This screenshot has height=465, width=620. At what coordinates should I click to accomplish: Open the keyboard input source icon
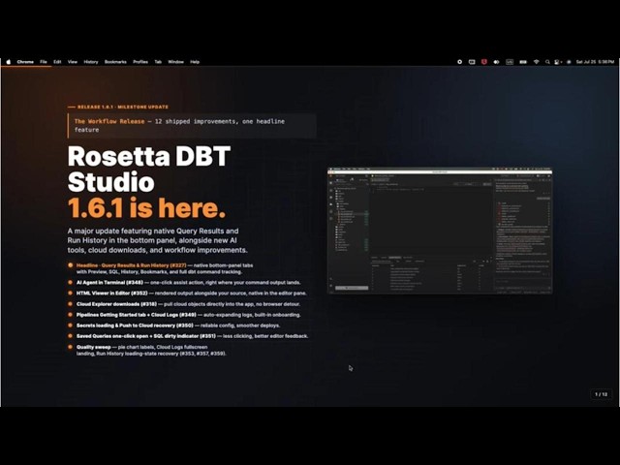click(x=510, y=62)
